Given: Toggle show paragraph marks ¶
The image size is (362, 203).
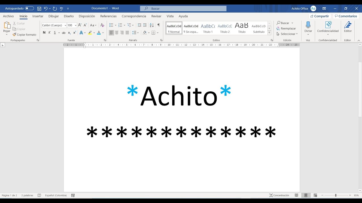Looking at the screenshot, I should [159, 25].
